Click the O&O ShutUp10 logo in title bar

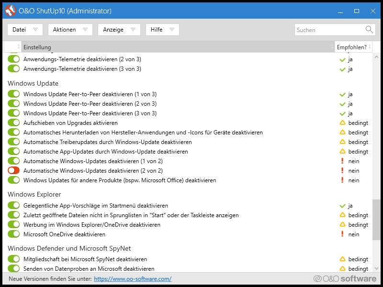10,11
